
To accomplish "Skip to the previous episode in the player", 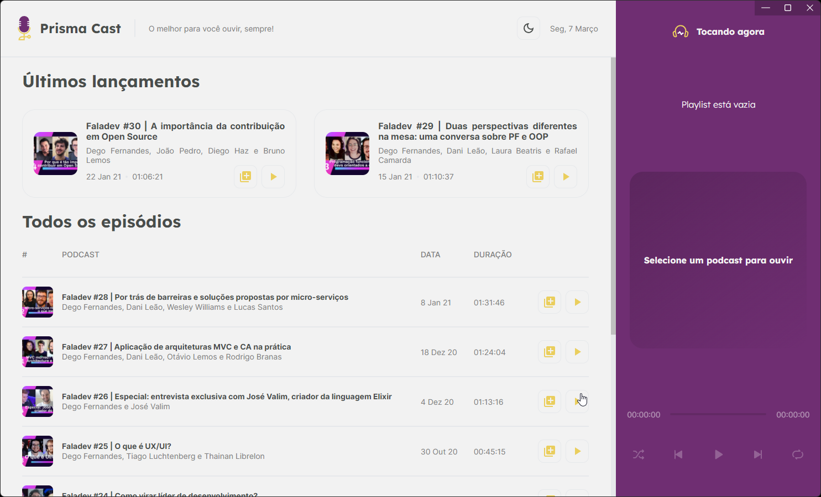I will coord(678,454).
